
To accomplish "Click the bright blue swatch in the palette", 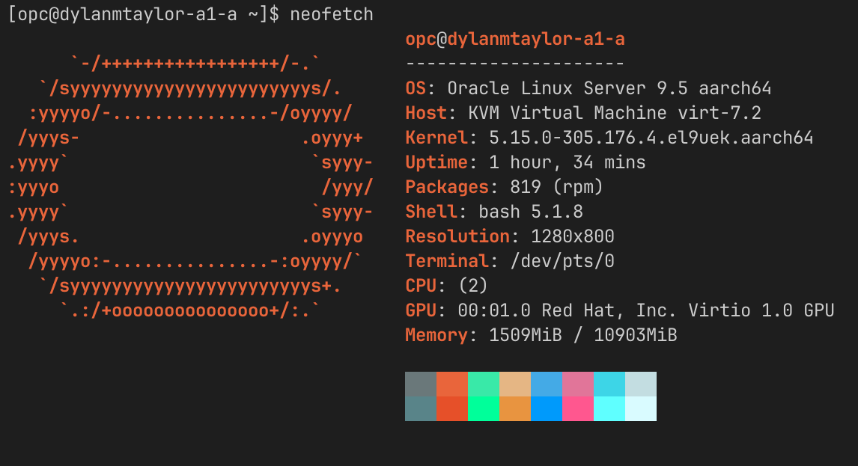I will [x=547, y=408].
